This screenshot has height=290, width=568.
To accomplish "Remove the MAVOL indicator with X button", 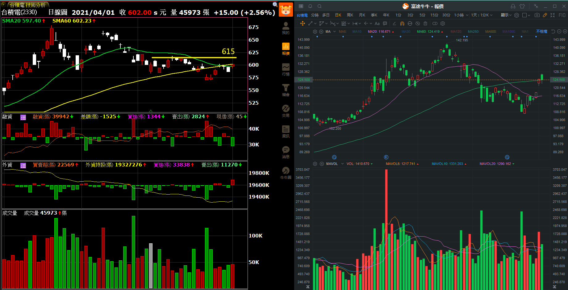I will tap(321, 164).
